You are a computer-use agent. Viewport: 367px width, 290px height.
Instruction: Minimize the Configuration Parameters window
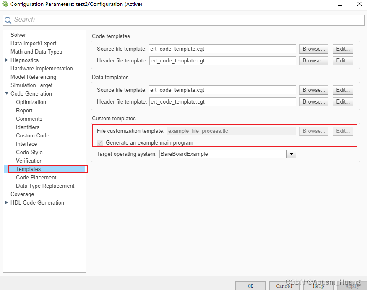coord(321,4)
